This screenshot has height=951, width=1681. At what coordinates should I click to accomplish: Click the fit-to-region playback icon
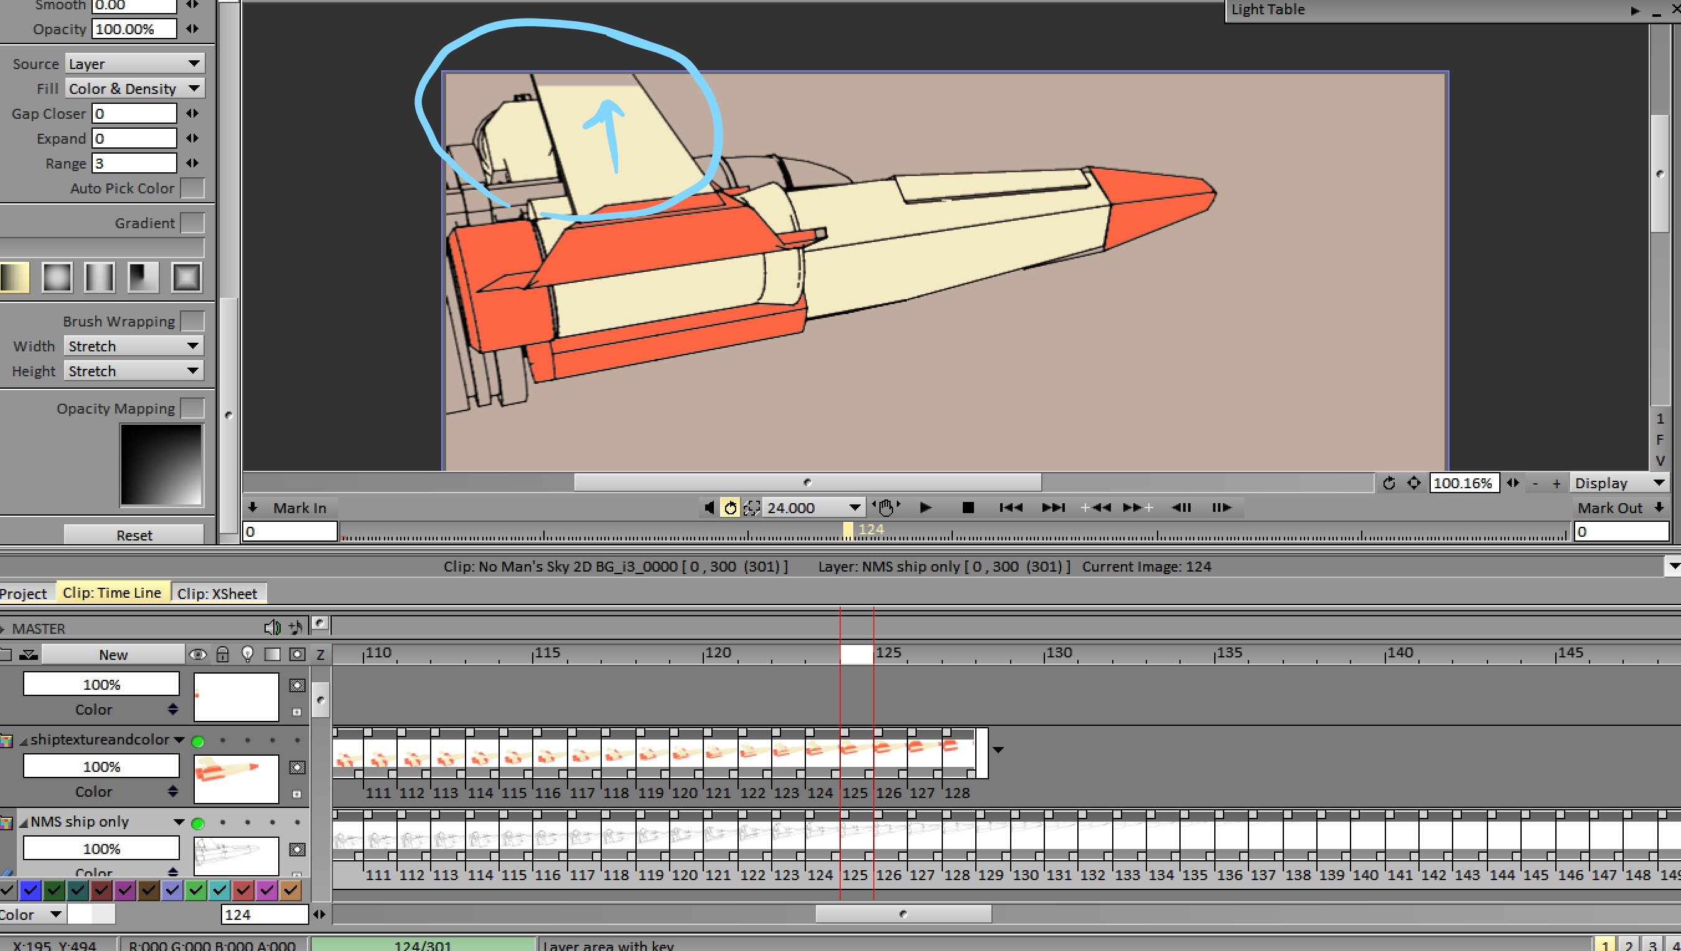tap(752, 508)
